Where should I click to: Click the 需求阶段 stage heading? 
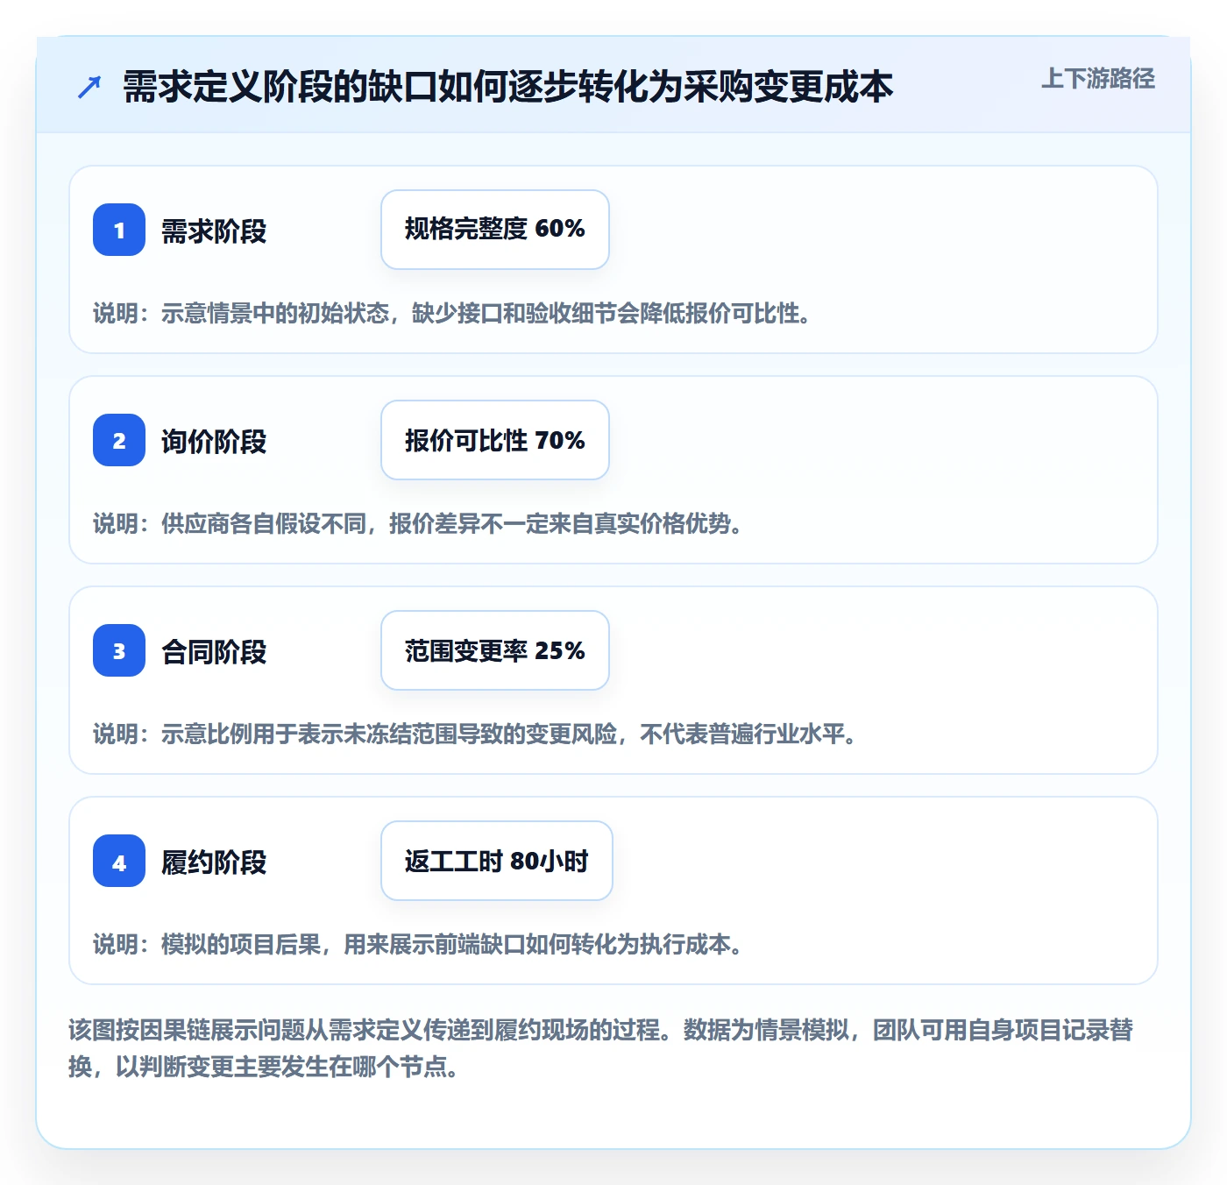pos(214,231)
